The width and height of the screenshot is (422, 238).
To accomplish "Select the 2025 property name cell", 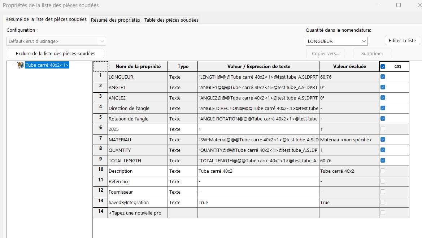I will pos(138,129).
